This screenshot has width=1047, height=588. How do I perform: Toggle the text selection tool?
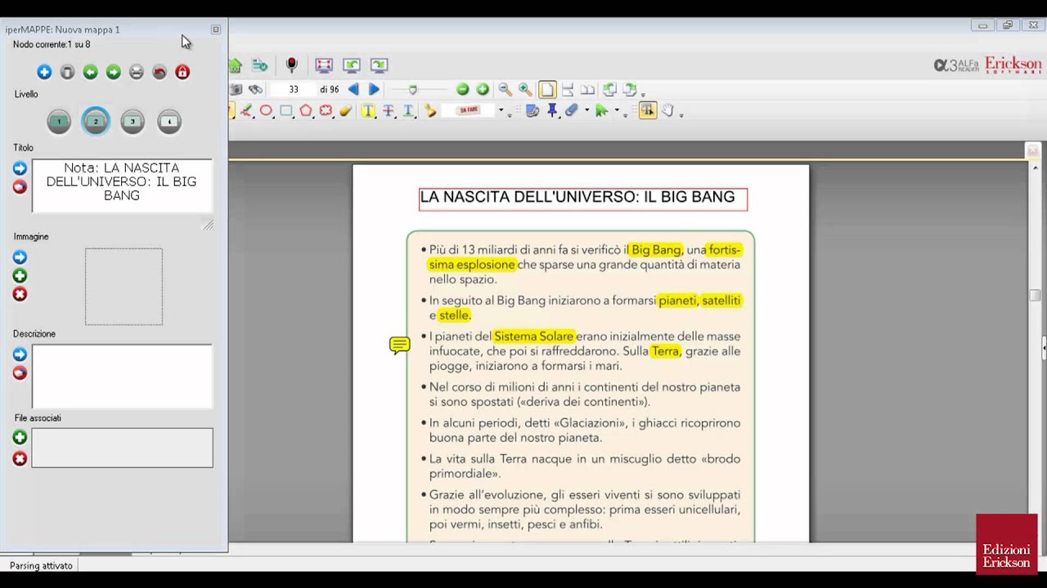648,111
